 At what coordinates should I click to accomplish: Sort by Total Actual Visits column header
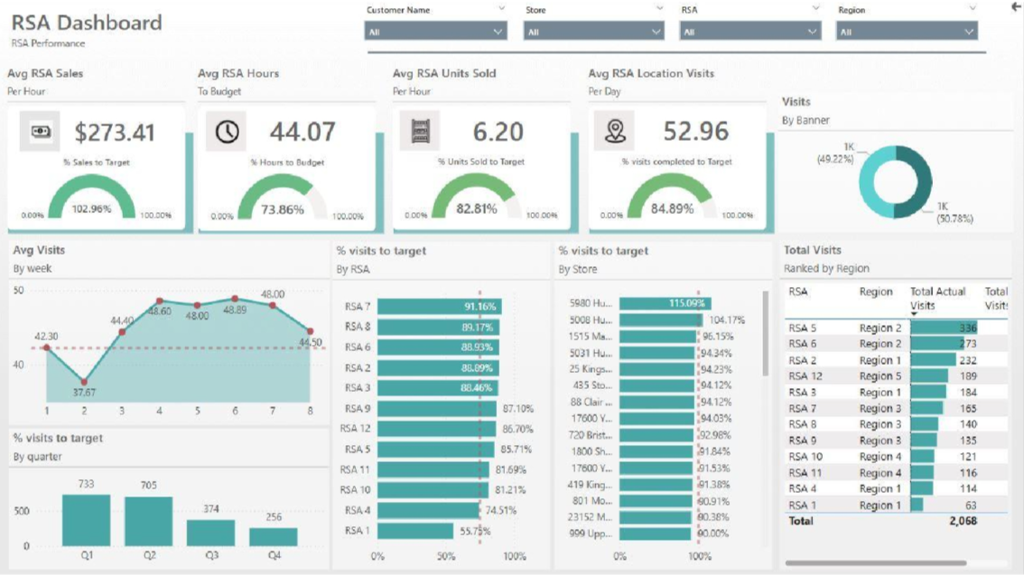click(x=938, y=298)
